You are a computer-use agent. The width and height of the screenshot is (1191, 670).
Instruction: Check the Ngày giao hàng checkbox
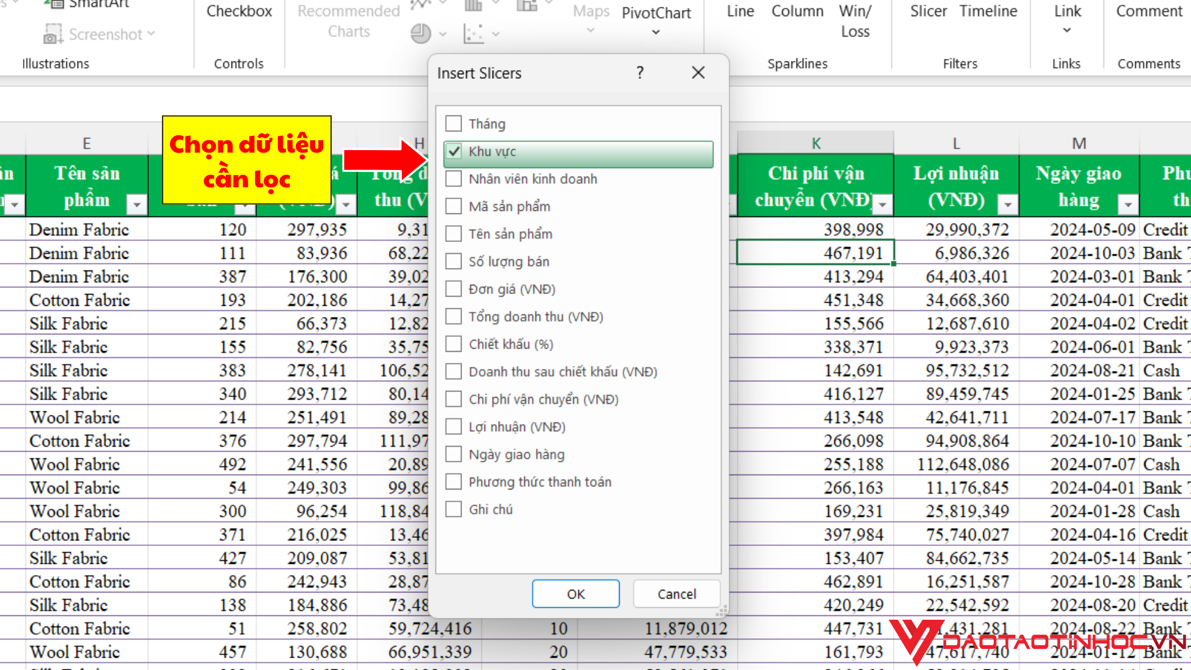pos(453,453)
